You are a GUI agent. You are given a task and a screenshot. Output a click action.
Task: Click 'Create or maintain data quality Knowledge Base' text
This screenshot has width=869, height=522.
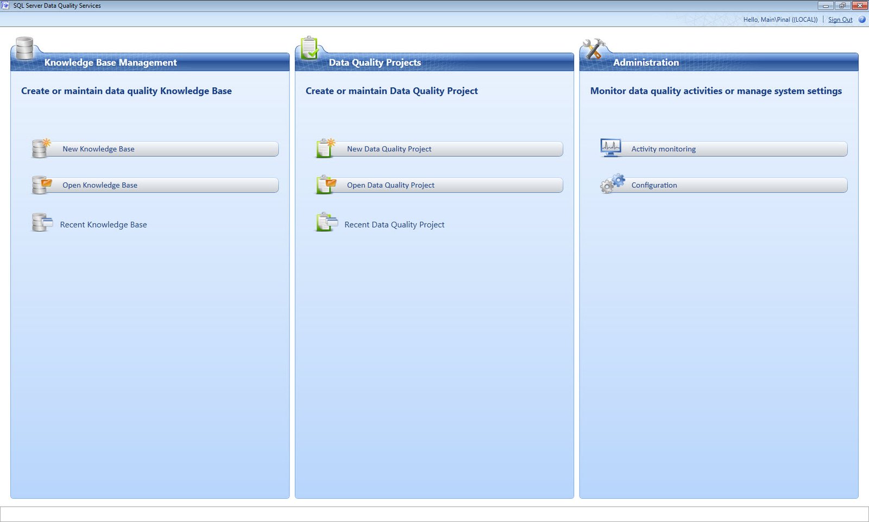pos(127,91)
